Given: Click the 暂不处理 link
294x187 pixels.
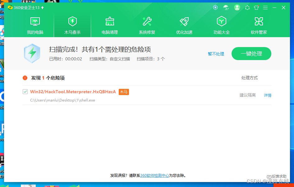Looking at the screenshot, I should 216,54.
